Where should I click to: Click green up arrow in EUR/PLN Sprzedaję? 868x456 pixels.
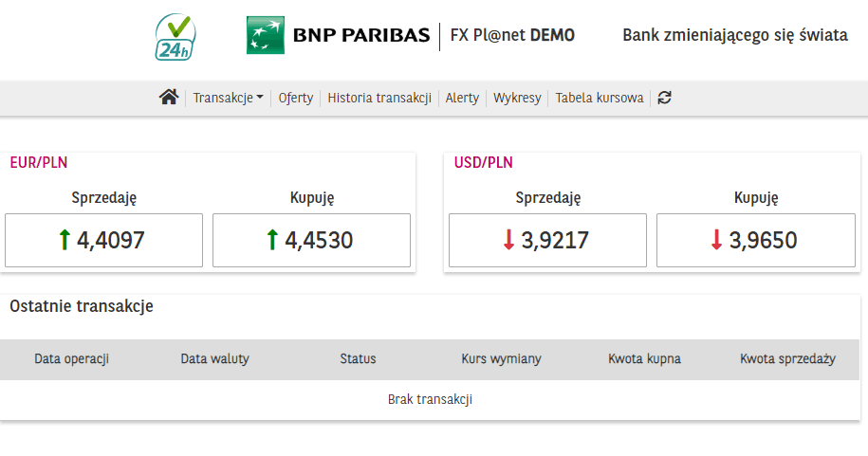pyautogui.click(x=65, y=240)
